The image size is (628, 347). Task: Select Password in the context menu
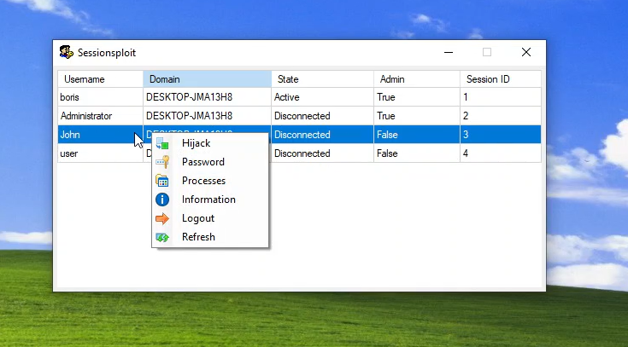(x=210, y=162)
